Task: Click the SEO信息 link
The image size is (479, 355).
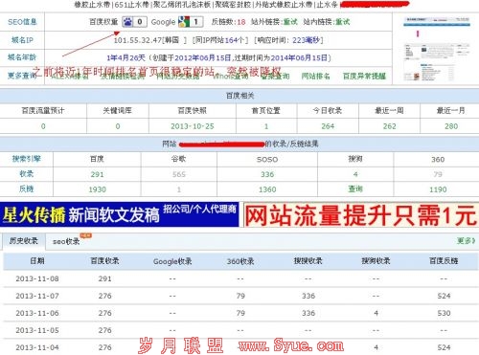Action: click(22, 22)
